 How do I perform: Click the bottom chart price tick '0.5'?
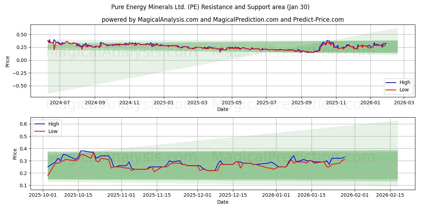[24, 136]
